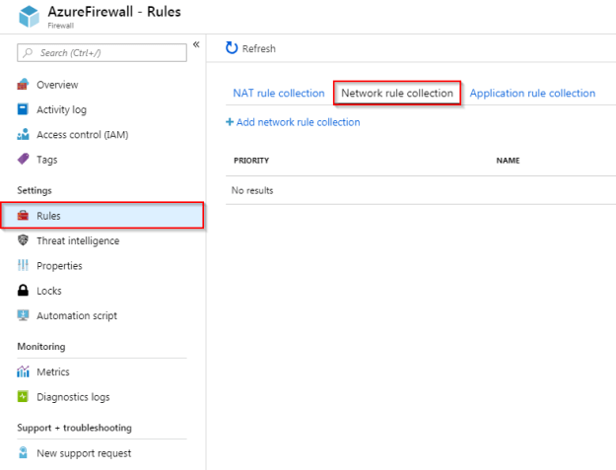Viewport: 616px width, 470px height.
Task: Click Add network rule collection link
Action: tap(298, 122)
